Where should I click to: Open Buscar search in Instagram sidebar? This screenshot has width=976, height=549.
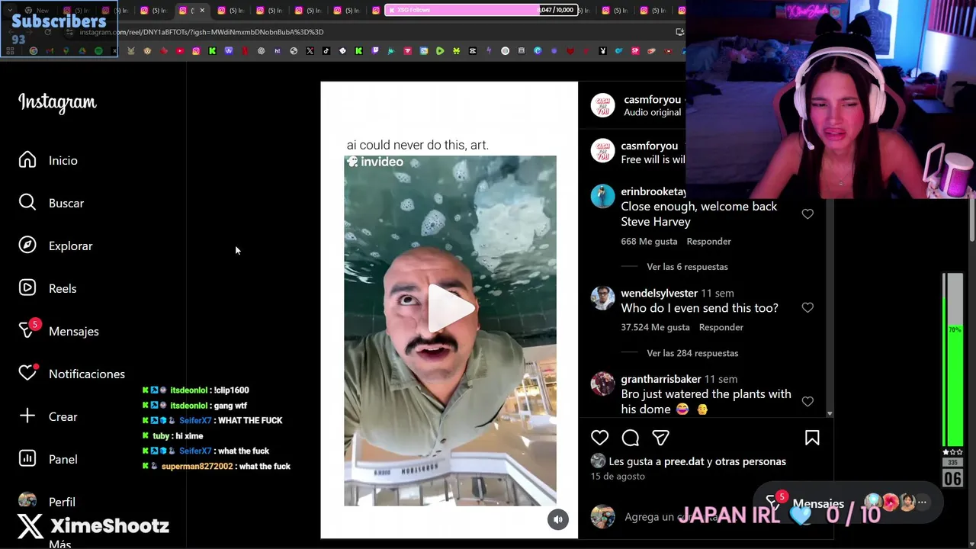coord(52,203)
